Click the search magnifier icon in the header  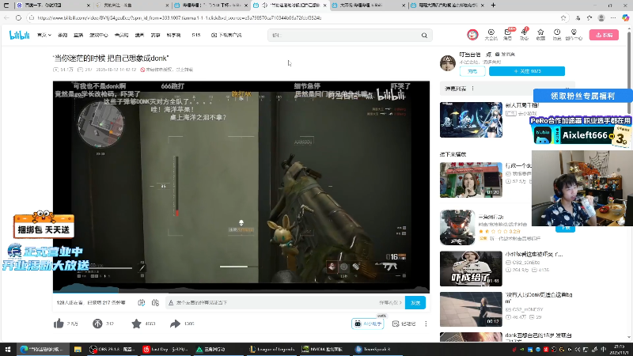coord(424,35)
